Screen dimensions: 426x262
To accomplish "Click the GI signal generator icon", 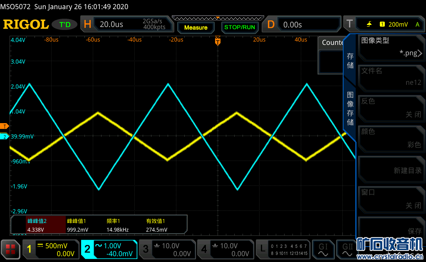I will [x=323, y=249].
